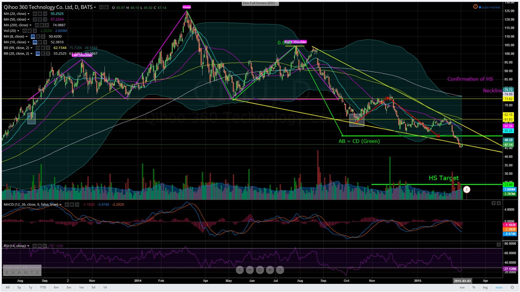Remove the MACD indicator
This screenshot has width=520, height=292.
77,205
